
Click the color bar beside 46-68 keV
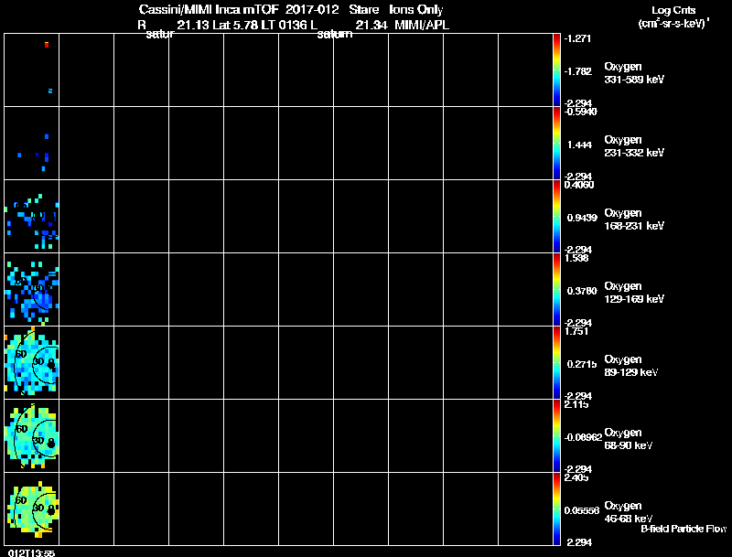(x=557, y=509)
